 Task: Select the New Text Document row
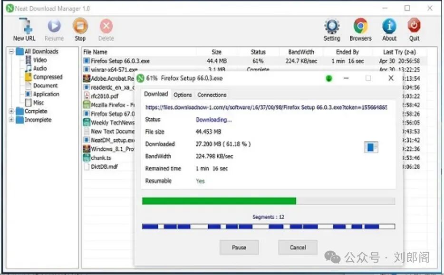pyautogui.click(x=109, y=131)
